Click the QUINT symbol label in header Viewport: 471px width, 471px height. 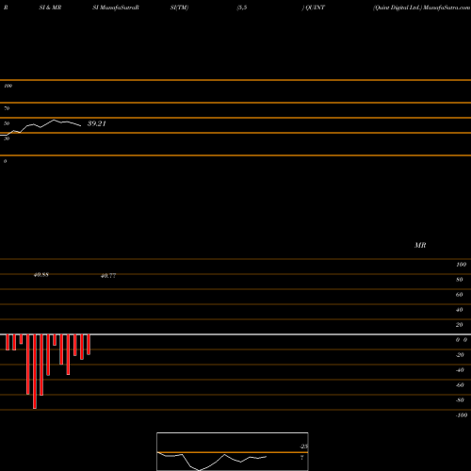tap(316, 8)
